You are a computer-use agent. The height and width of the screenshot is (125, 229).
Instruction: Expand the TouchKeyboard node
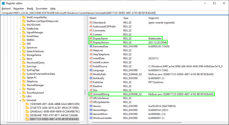(20, 93)
